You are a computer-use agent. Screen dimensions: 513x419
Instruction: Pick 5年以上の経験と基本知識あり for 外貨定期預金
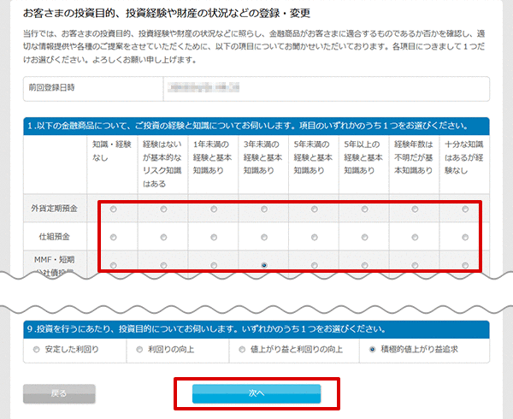(364, 209)
